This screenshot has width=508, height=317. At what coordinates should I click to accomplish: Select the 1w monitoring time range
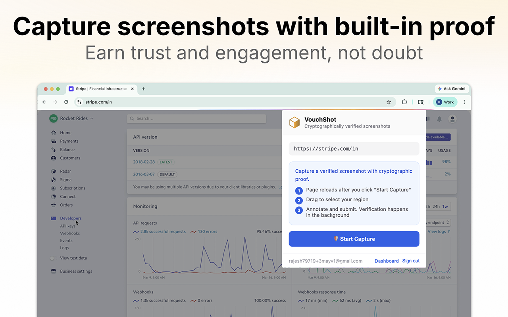point(445,206)
